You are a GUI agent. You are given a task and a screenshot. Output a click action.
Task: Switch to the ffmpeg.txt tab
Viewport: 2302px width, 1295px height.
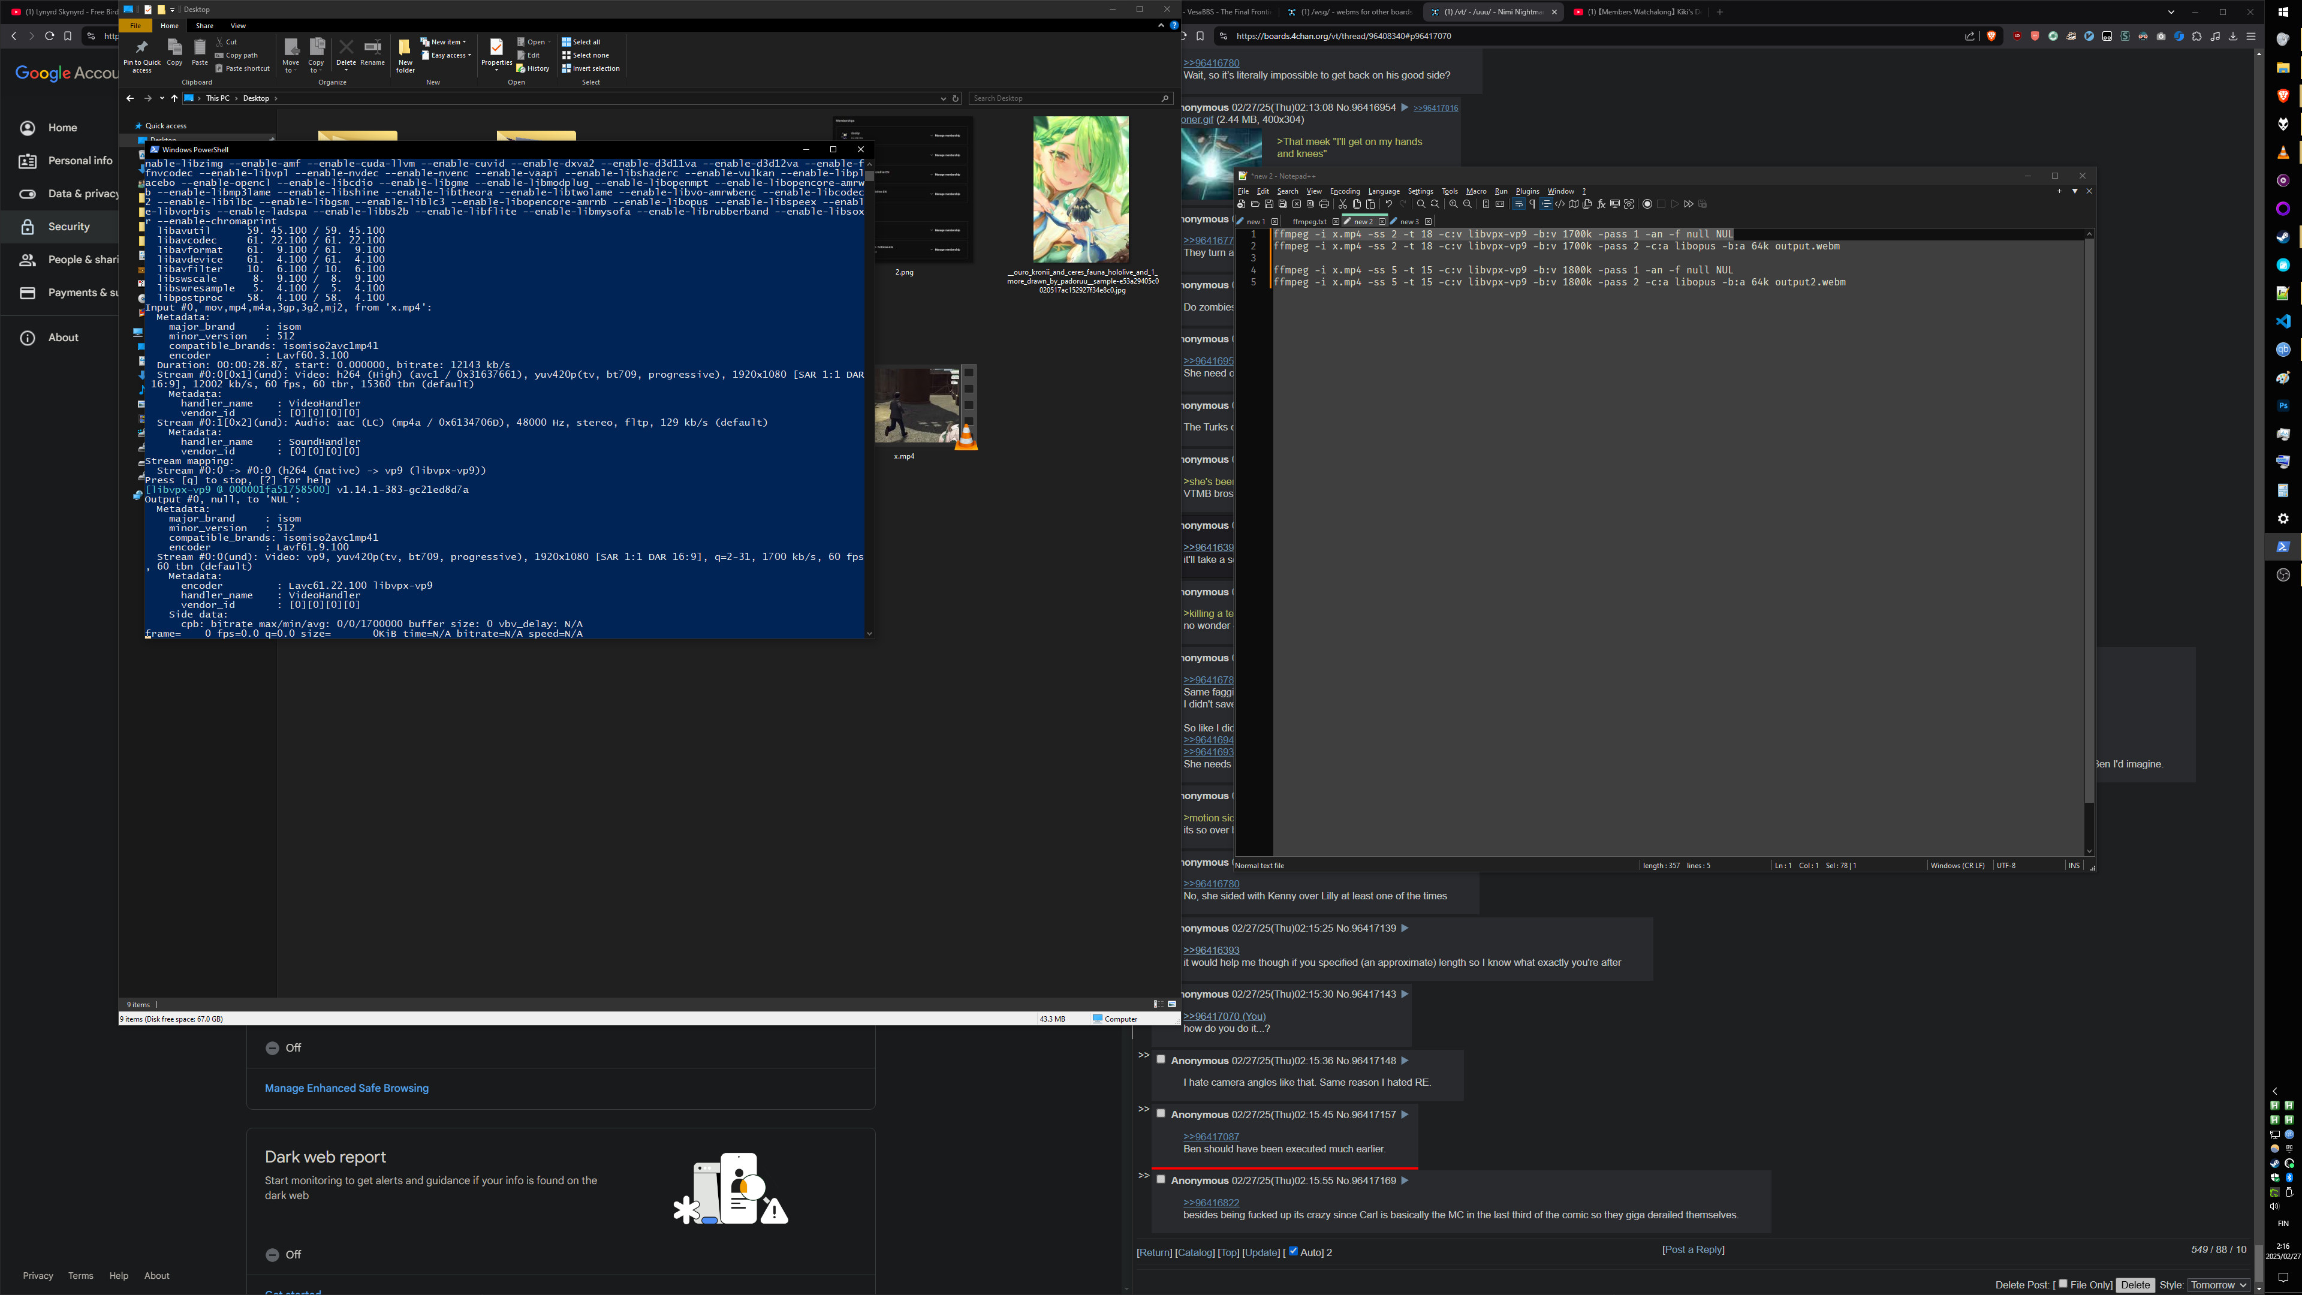1309,222
